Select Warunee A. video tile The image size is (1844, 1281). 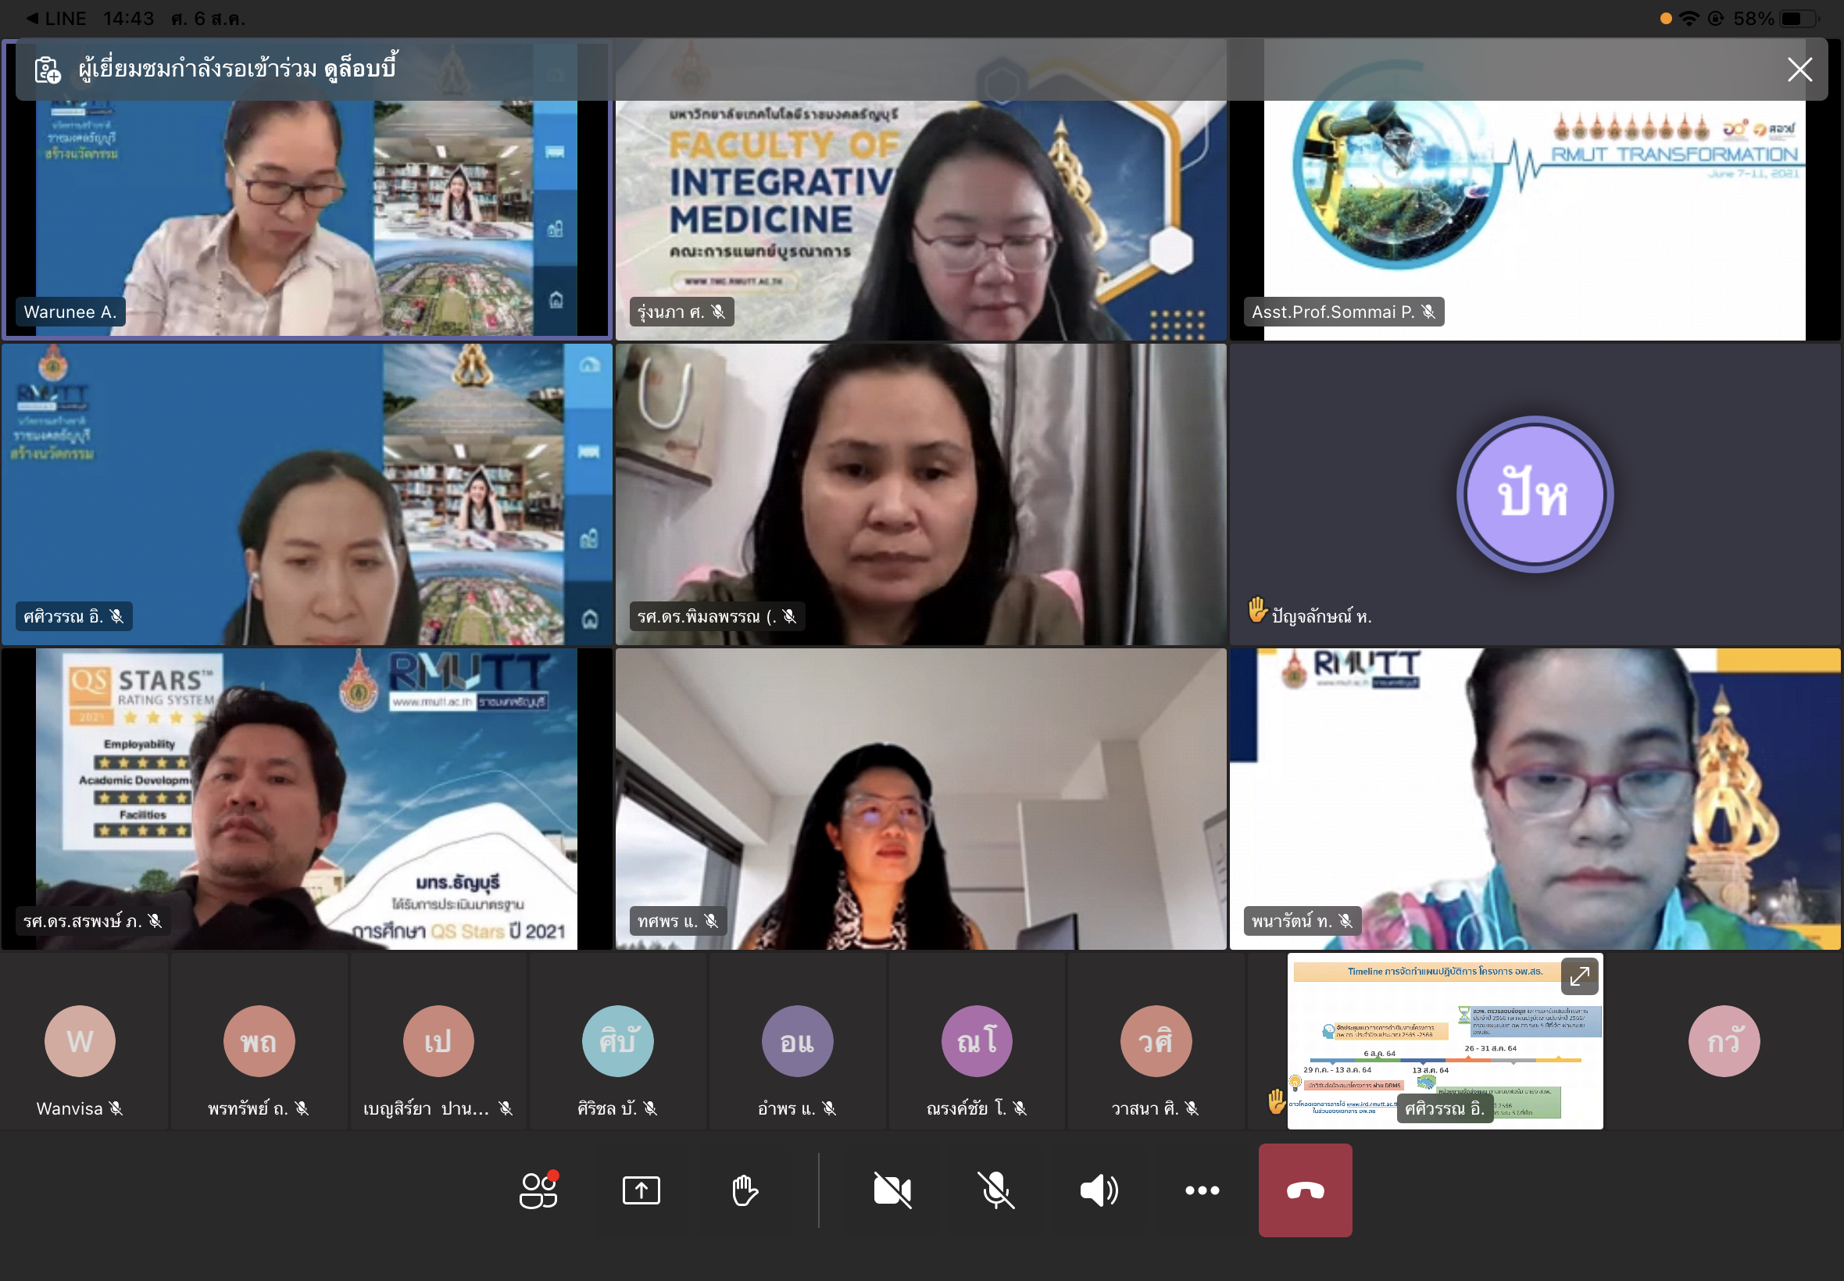306,190
